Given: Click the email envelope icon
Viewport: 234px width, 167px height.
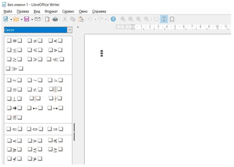Looking at the screenshot, I should tap(37, 19).
